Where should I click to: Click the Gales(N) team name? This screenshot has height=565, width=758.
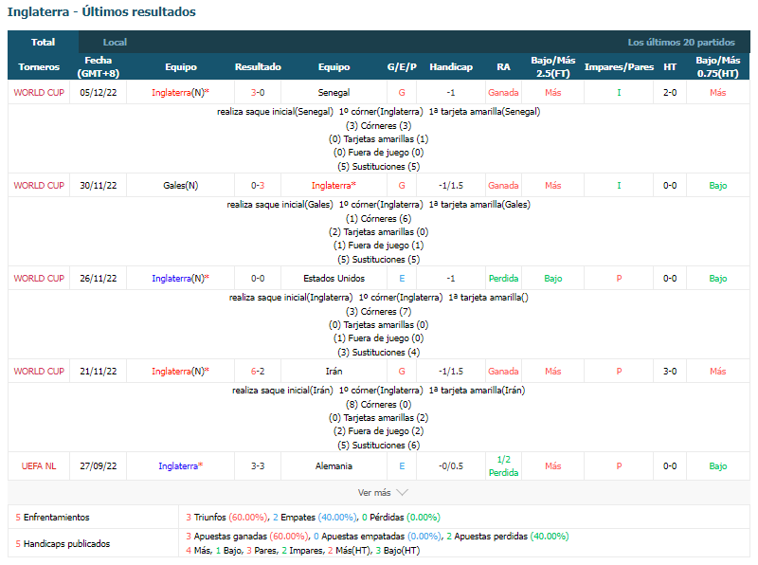point(180,185)
